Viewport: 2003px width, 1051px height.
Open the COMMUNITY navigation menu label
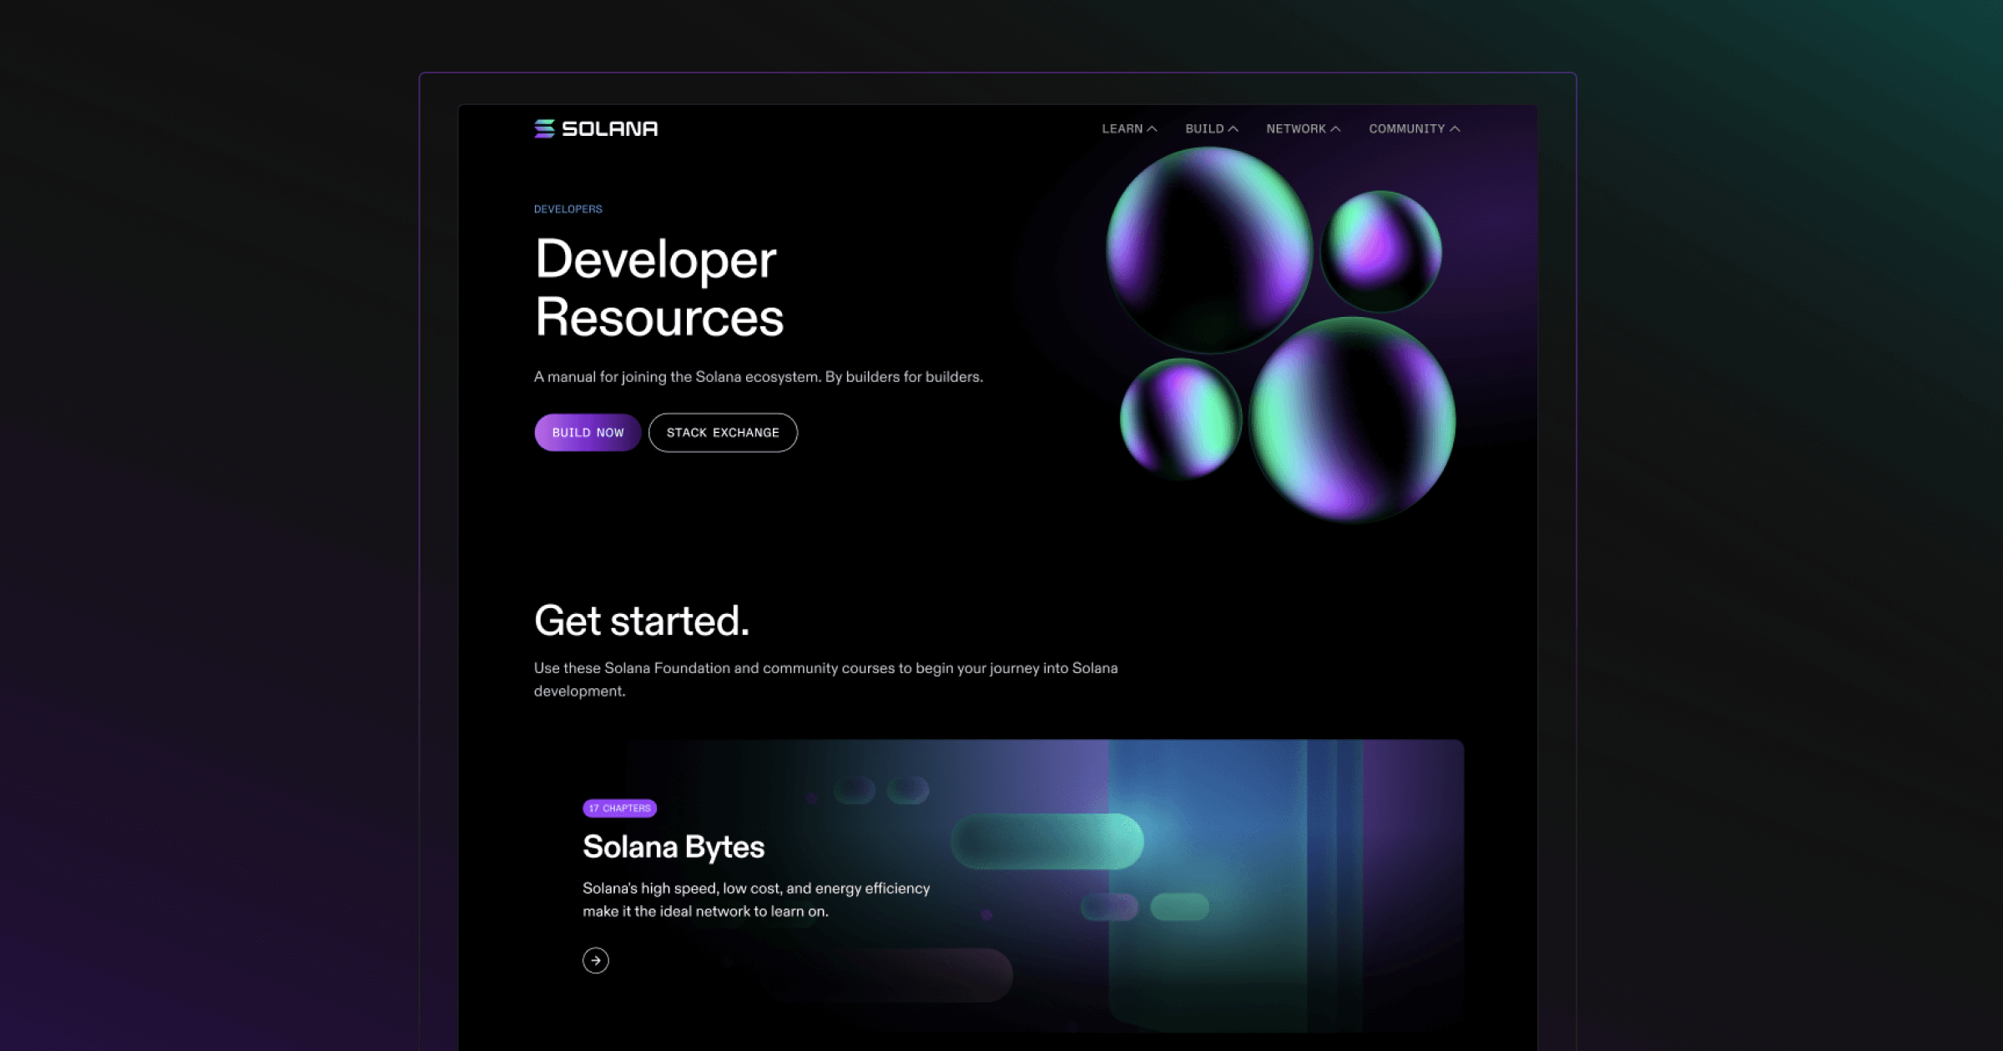[x=1406, y=128]
